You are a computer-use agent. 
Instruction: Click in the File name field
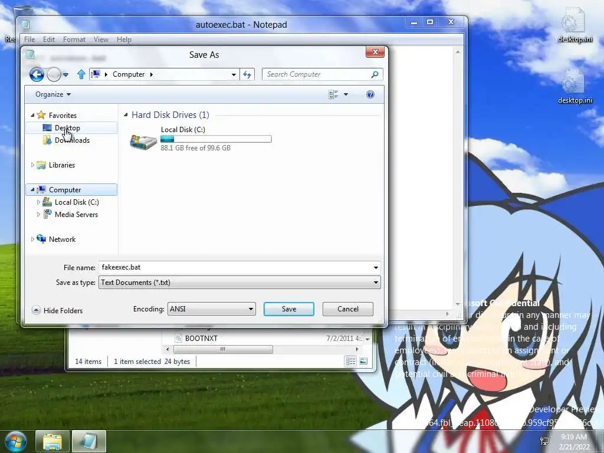(235, 267)
